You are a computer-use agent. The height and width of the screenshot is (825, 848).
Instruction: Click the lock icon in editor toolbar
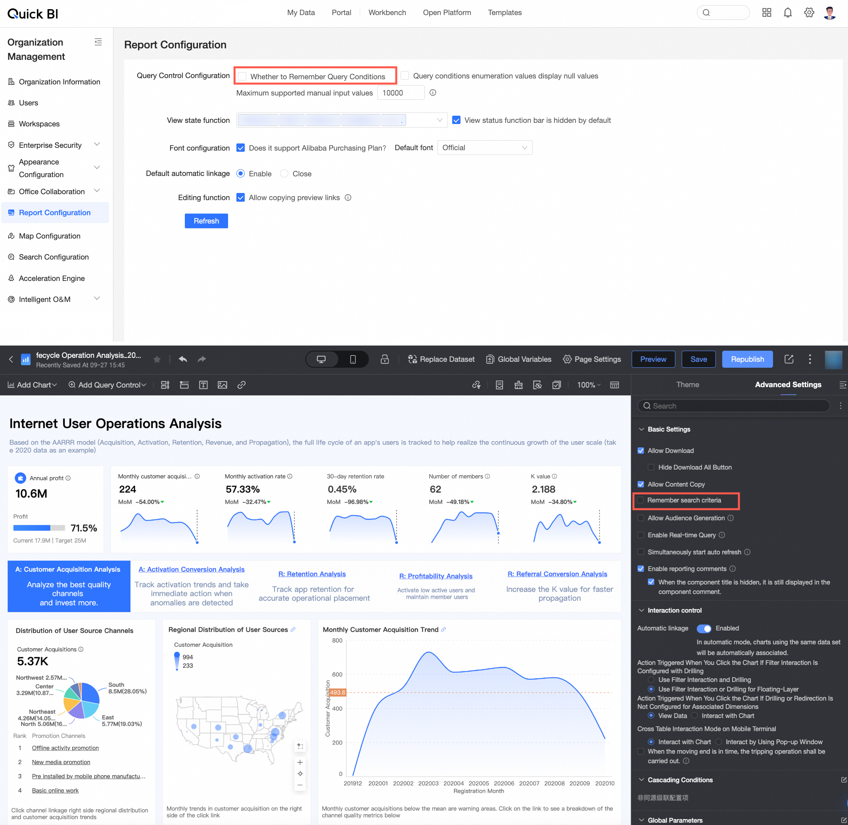tap(384, 359)
